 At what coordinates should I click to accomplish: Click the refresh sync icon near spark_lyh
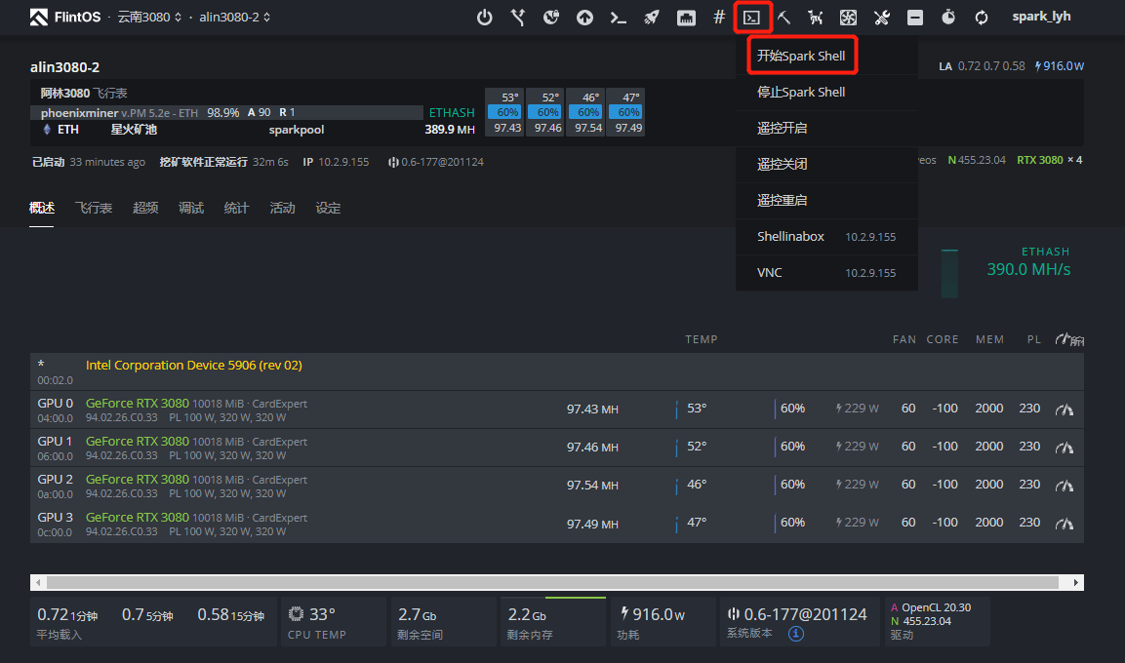coord(980,17)
